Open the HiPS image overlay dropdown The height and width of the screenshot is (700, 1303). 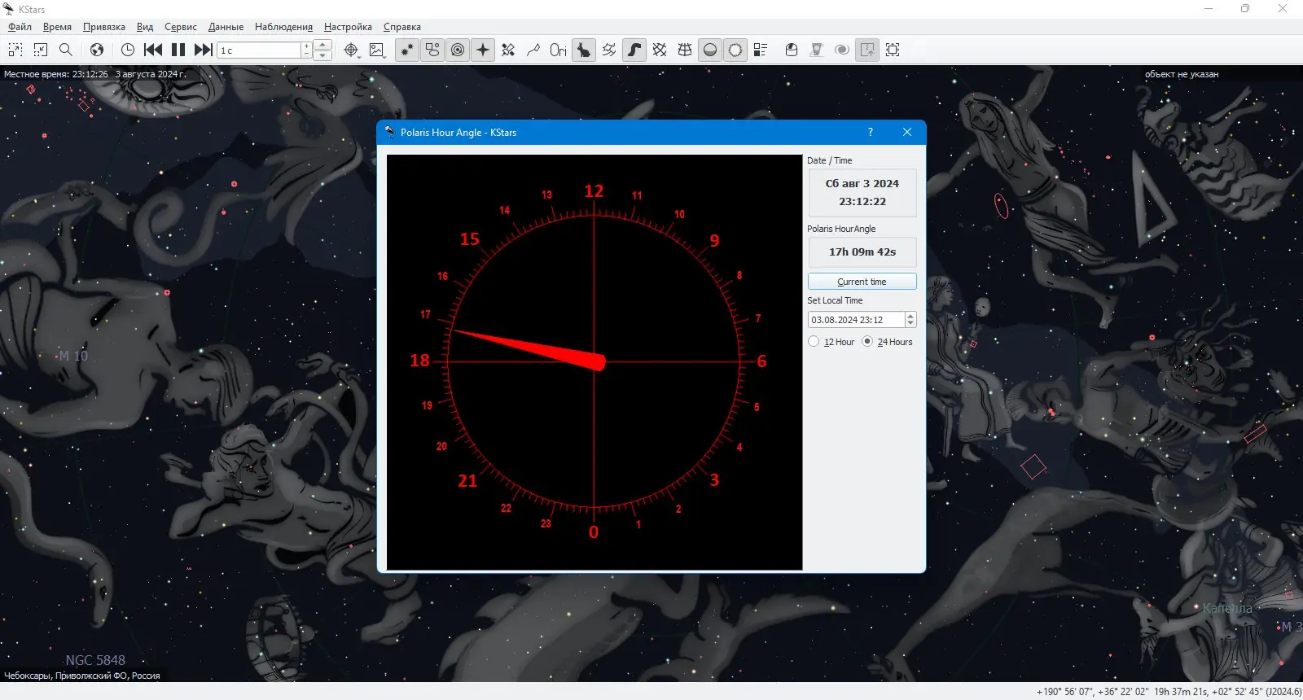point(376,50)
